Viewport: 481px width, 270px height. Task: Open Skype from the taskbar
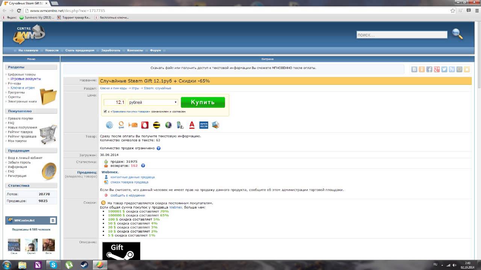point(53,265)
